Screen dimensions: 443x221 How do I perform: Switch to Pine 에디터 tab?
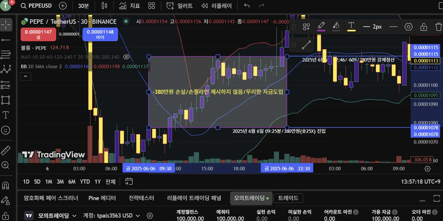(102, 198)
